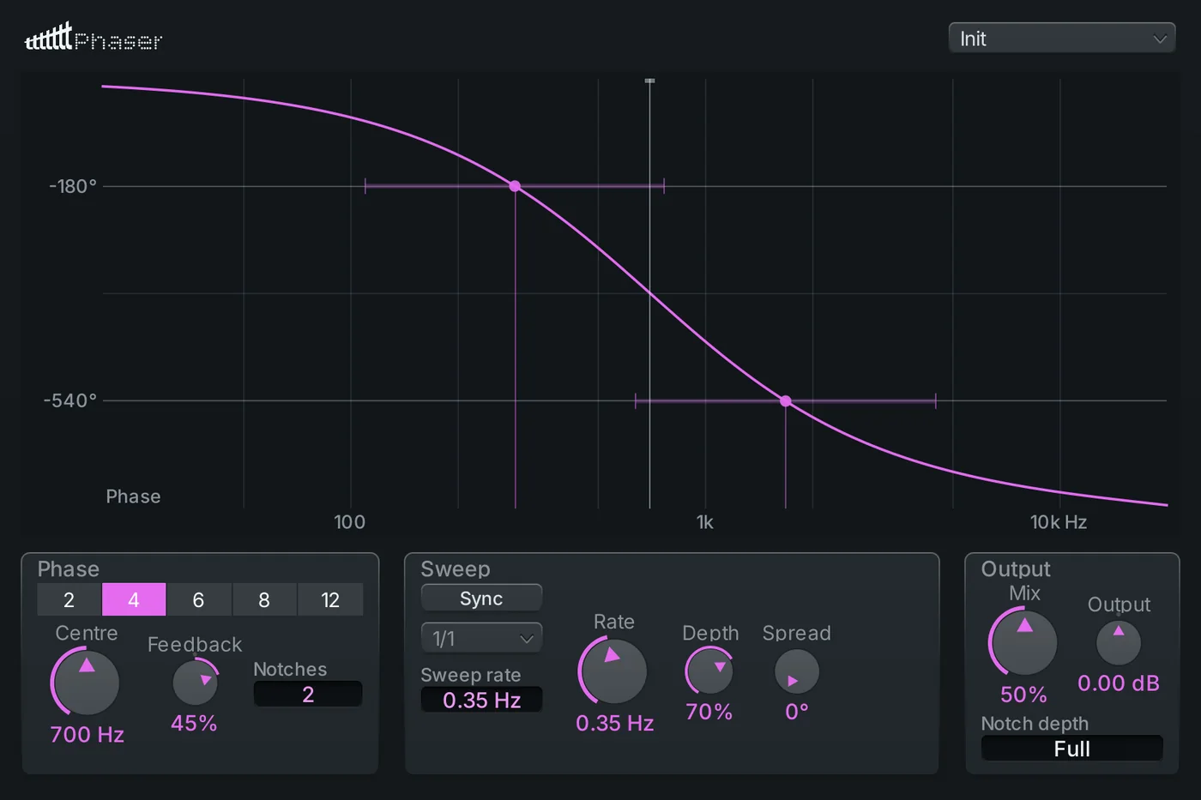1201x800 pixels.
Task: Click the 10k Hz axis label
Action: pos(1059,522)
